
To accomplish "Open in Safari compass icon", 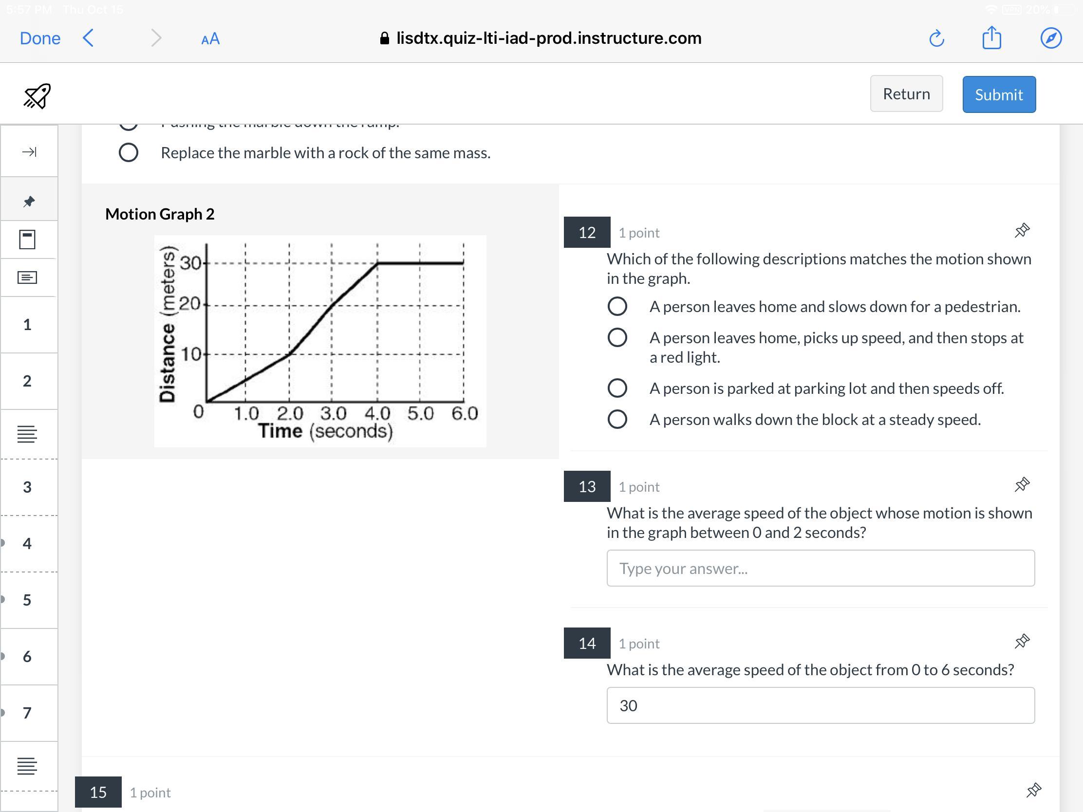I will (x=1051, y=38).
